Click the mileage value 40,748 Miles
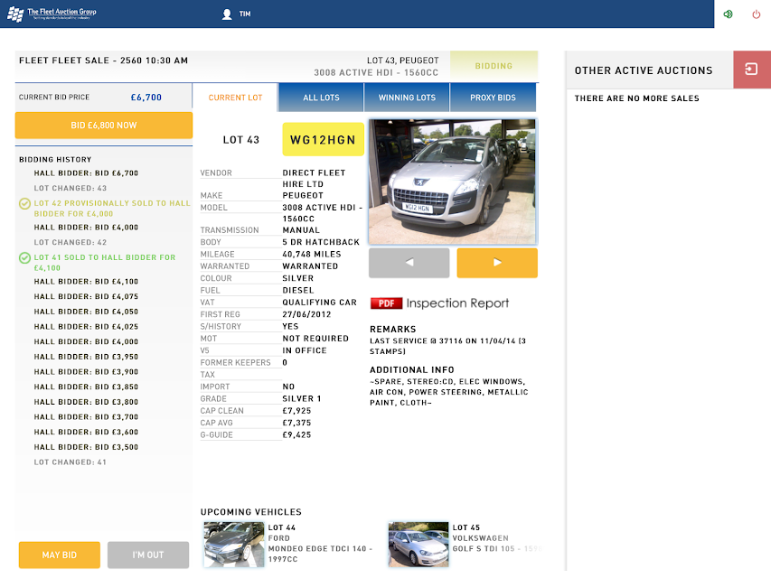The width and height of the screenshot is (771, 578). 312,254
